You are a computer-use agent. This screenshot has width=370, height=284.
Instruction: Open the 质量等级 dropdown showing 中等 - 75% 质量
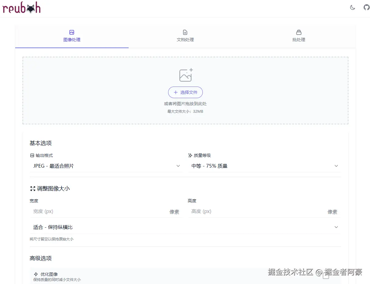coord(264,166)
